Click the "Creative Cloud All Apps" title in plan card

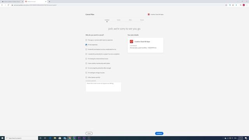click(x=142, y=42)
